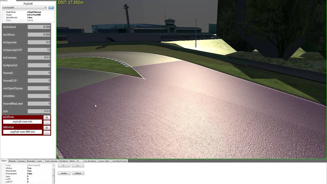327x184 pixels.
Task: Reload txNormal texture with R button
Action: 47,128
